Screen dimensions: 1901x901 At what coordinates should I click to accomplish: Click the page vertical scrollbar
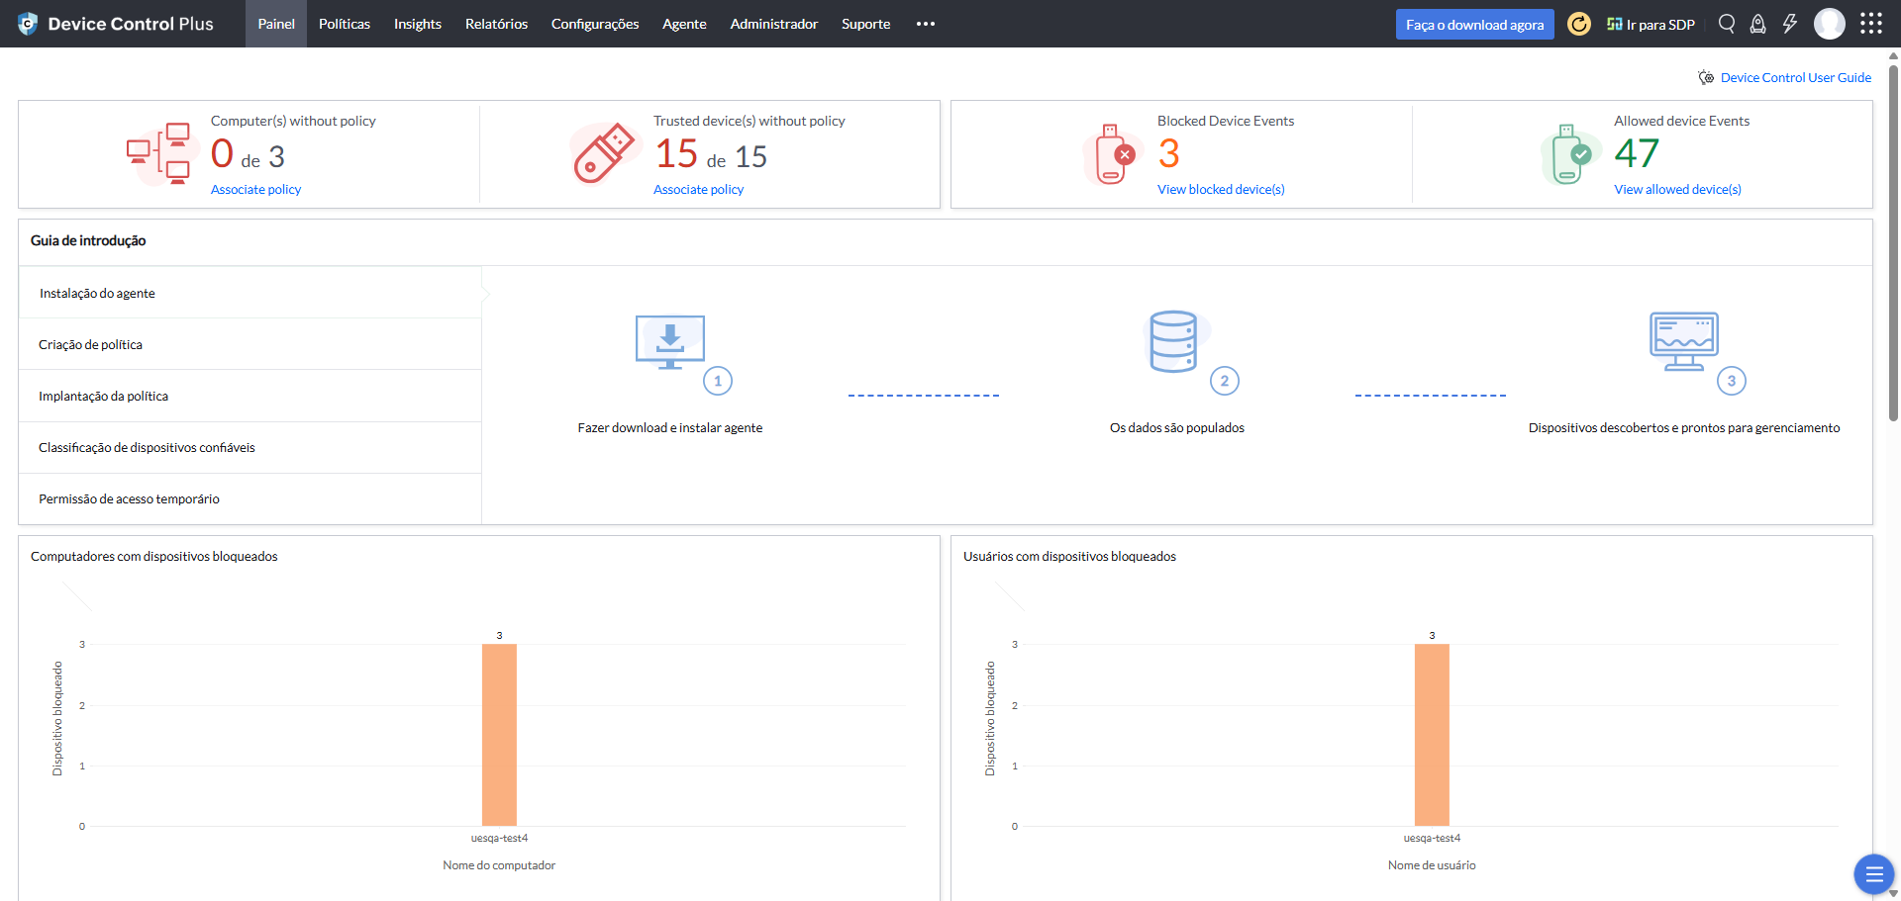point(1893,237)
